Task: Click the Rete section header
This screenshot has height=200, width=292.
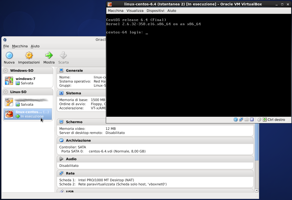Action: pyautogui.click(x=70, y=173)
